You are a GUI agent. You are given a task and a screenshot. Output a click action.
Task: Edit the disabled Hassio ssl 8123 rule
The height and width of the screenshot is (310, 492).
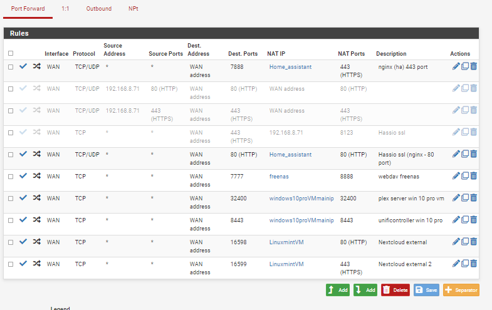coord(456,132)
